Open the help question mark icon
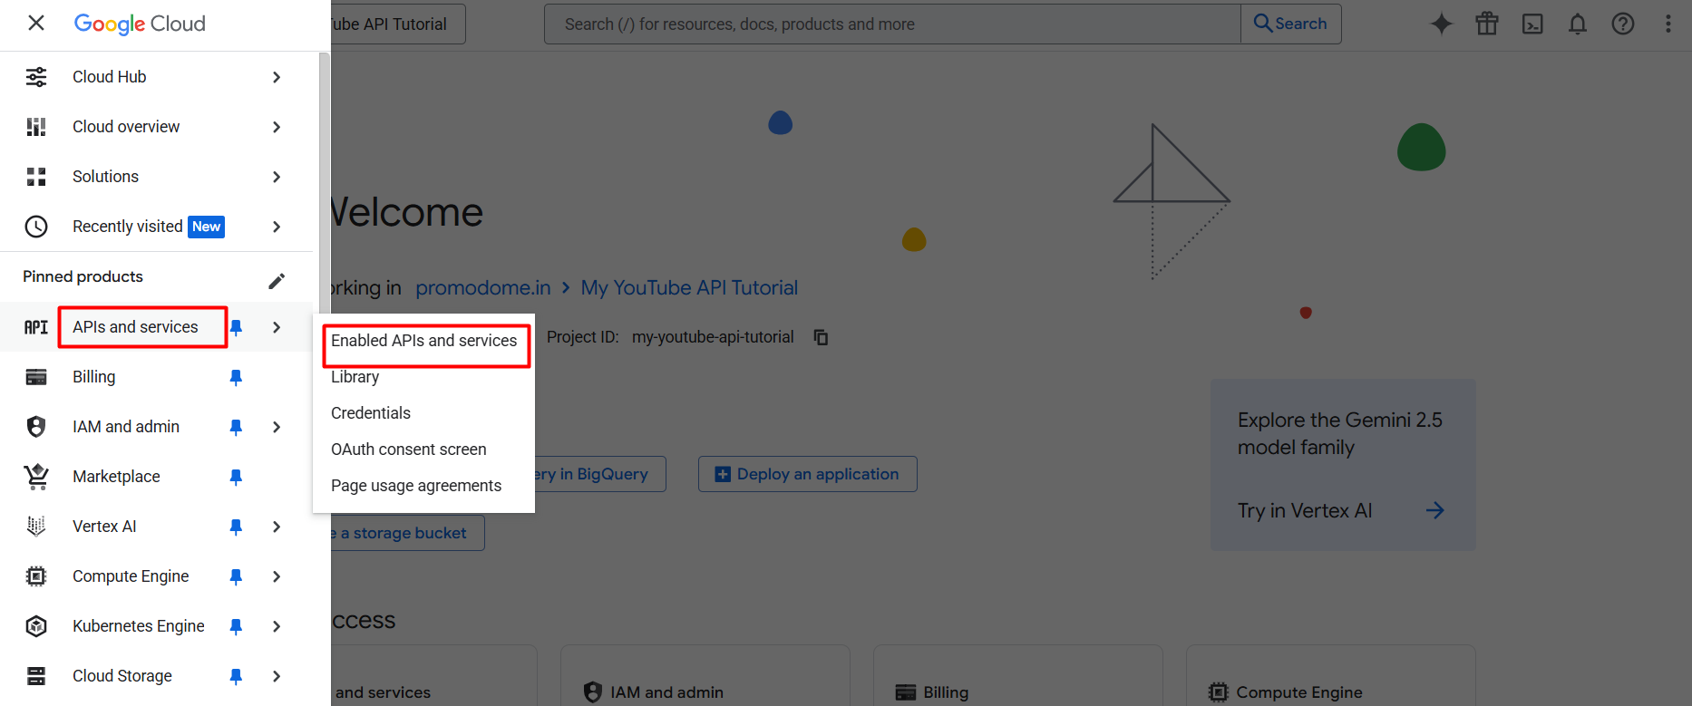Image resolution: width=1692 pixels, height=706 pixels. point(1623,24)
